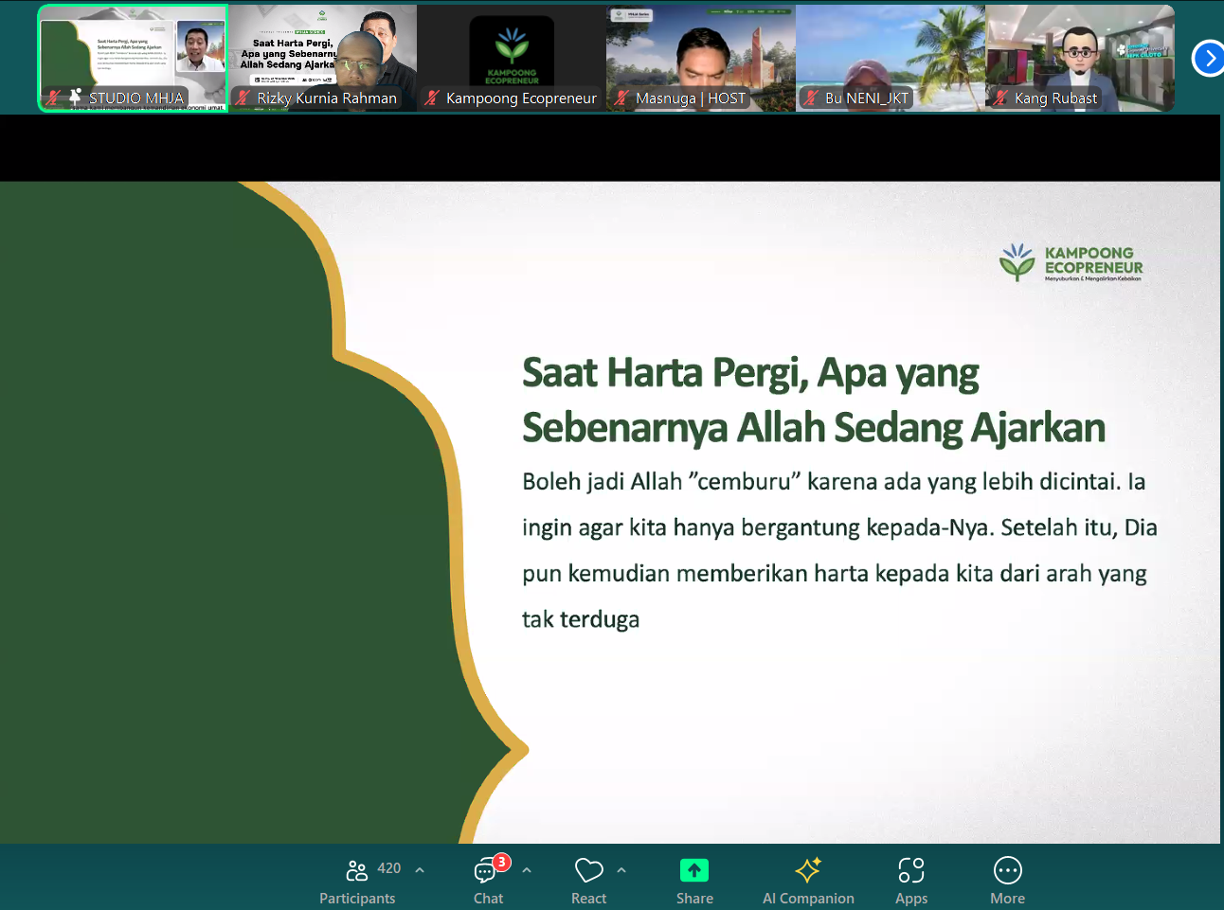Click the green Share screen icon
The width and height of the screenshot is (1224, 910).
[694, 869]
